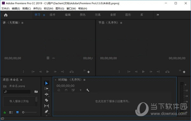Open Timeline panel menu (时间轴)

coord(84,80)
